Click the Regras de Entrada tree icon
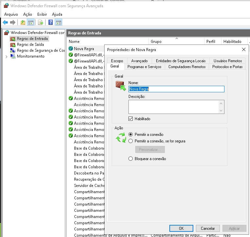Viewport: 250px width, 237px height. pos(13,39)
